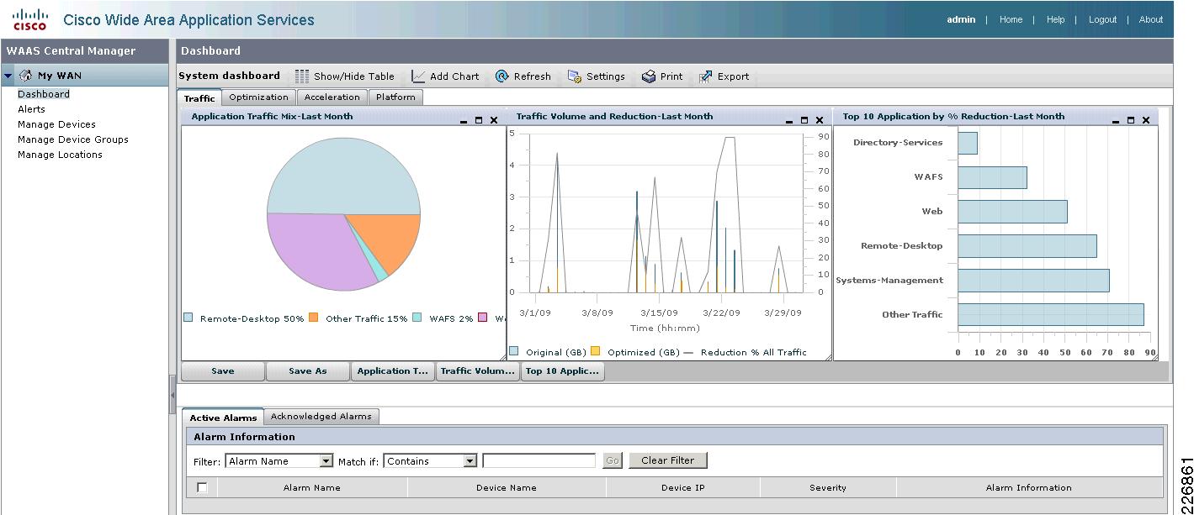Maximize Top 10 Application chart
Screen dimensions: 1194x515
coord(1131,120)
